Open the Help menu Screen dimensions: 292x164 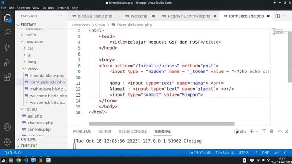point(75,8)
